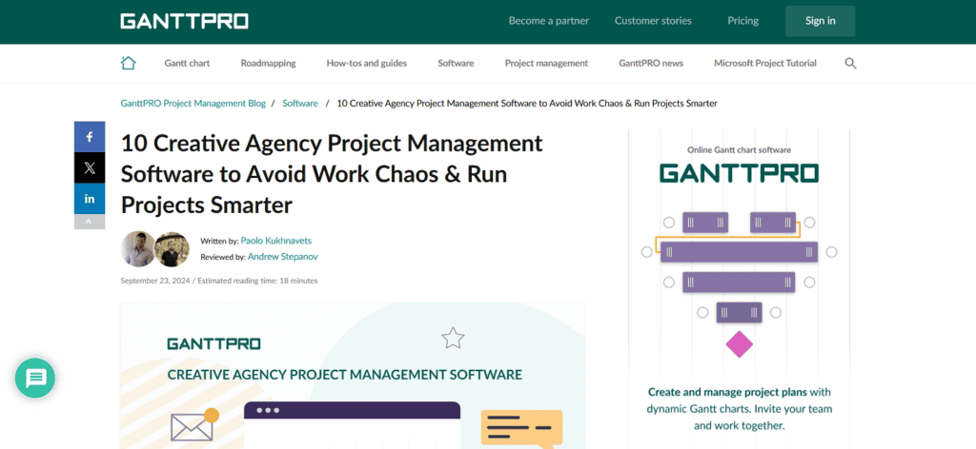Open How-tos and guides category
976x449 pixels.
367,63
